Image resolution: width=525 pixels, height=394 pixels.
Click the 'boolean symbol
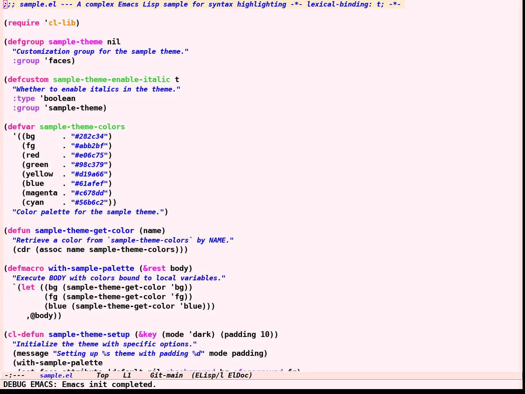click(57, 98)
